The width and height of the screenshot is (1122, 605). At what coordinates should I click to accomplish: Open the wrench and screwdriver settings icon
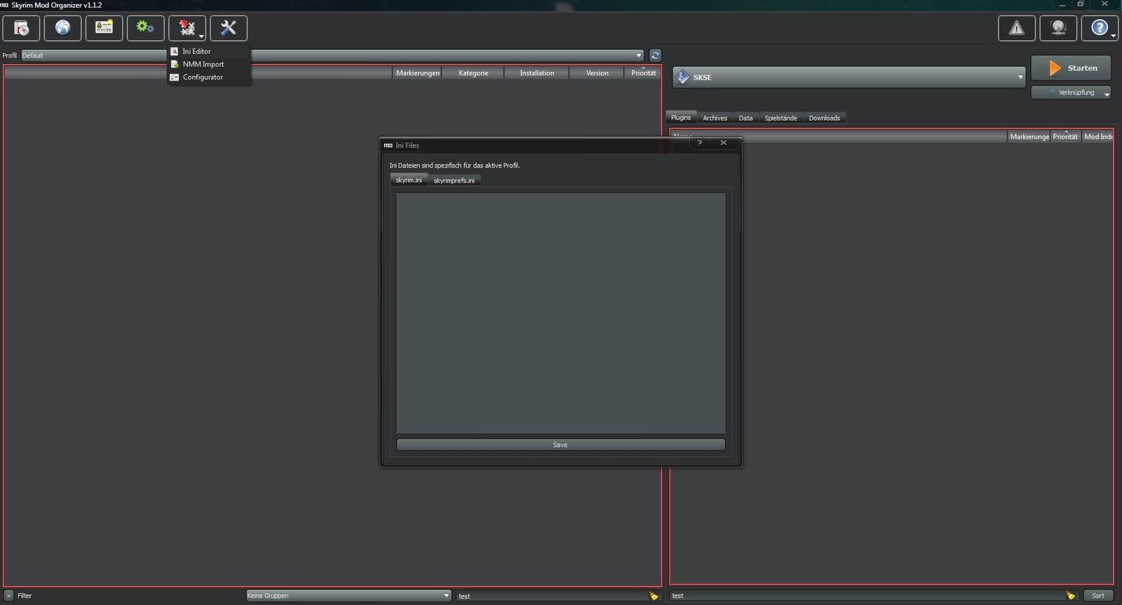coord(228,28)
